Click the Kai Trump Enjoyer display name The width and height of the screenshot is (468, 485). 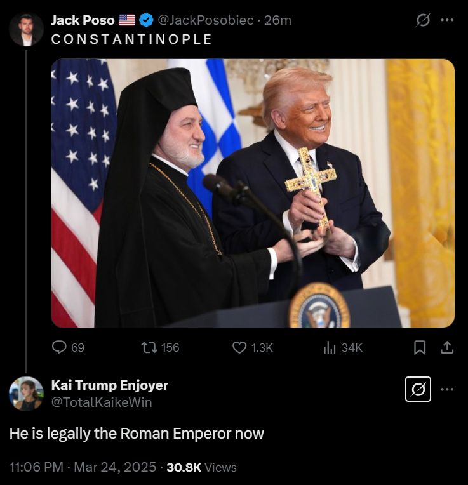click(x=109, y=385)
